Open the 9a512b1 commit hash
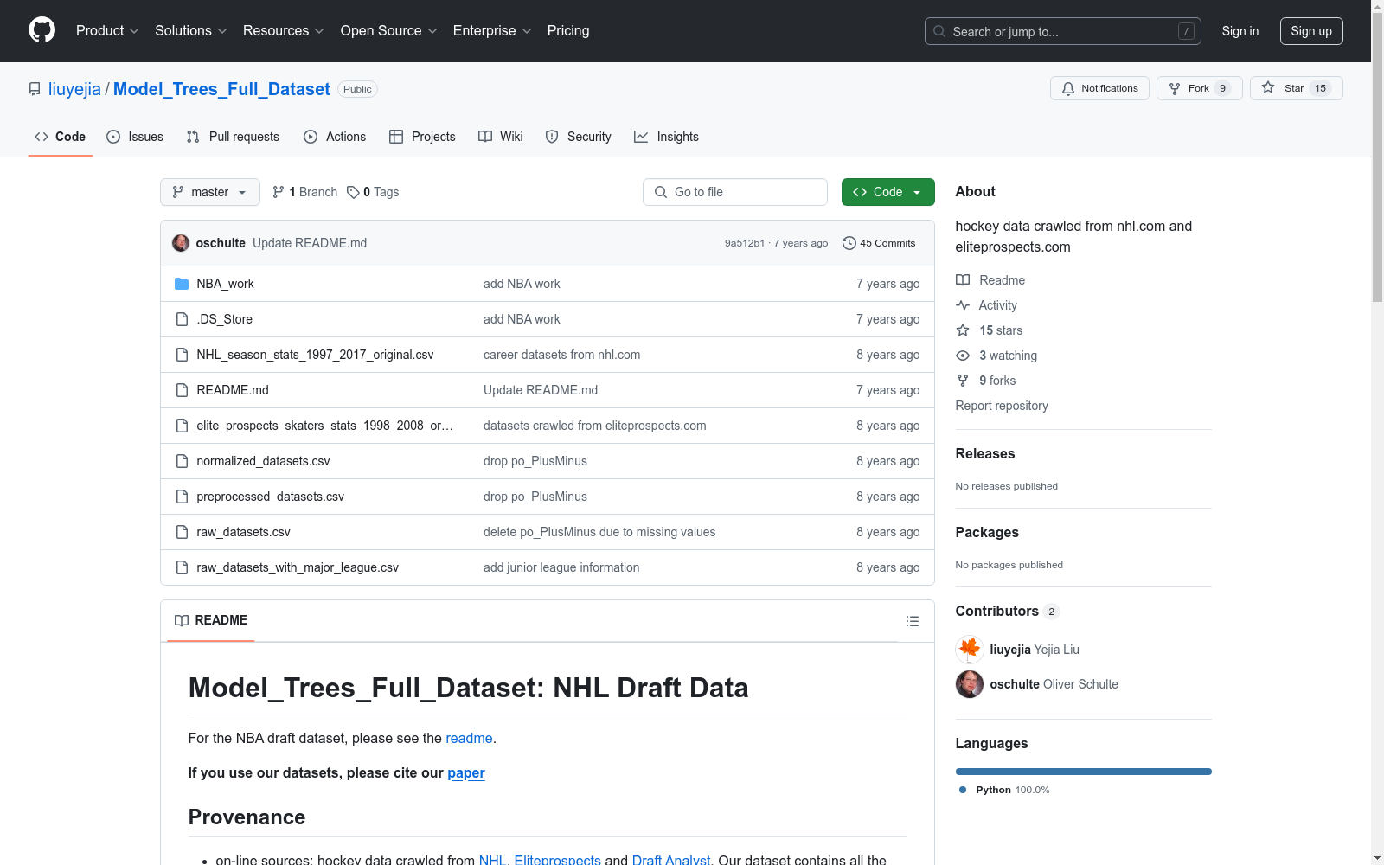1384x865 pixels. coord(745,243)
